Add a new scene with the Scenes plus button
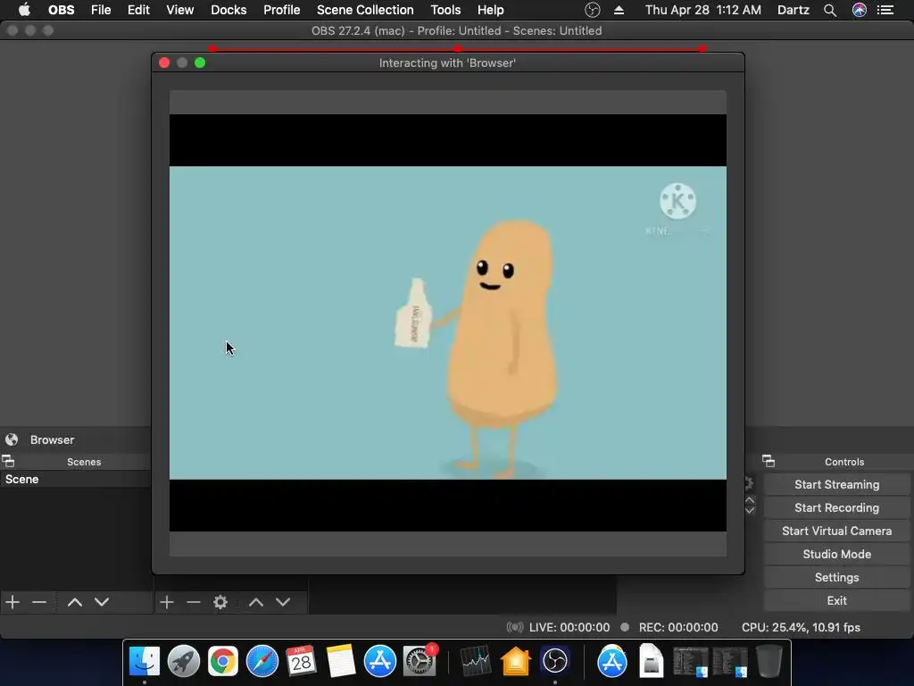This screenshot has width=914, height=686. coord(12,602)
